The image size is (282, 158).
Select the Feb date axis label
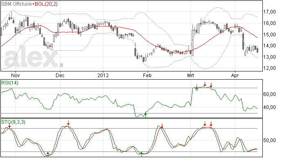point(147,75)
